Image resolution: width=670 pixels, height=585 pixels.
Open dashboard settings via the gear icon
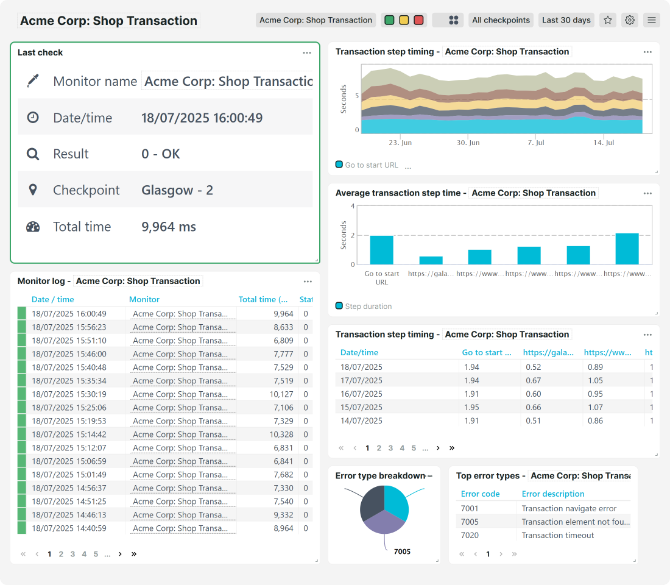629,19
